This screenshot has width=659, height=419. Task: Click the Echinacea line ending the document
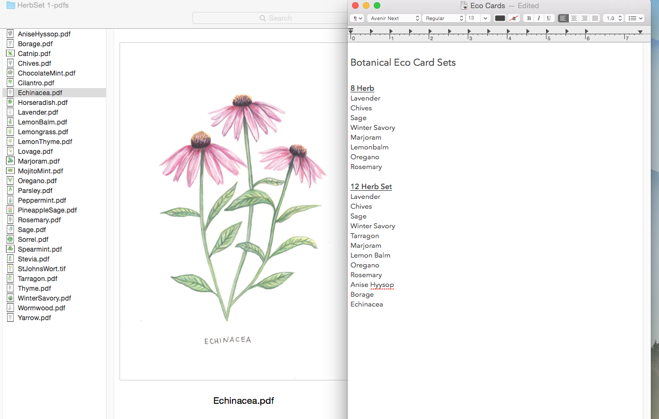point(367,304)
